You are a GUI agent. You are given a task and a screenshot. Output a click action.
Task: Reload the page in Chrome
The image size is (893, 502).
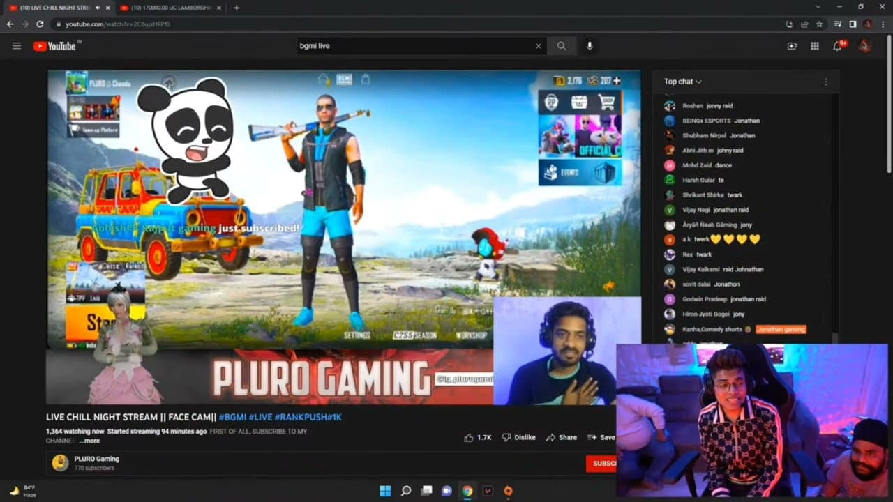coord(40,24)
